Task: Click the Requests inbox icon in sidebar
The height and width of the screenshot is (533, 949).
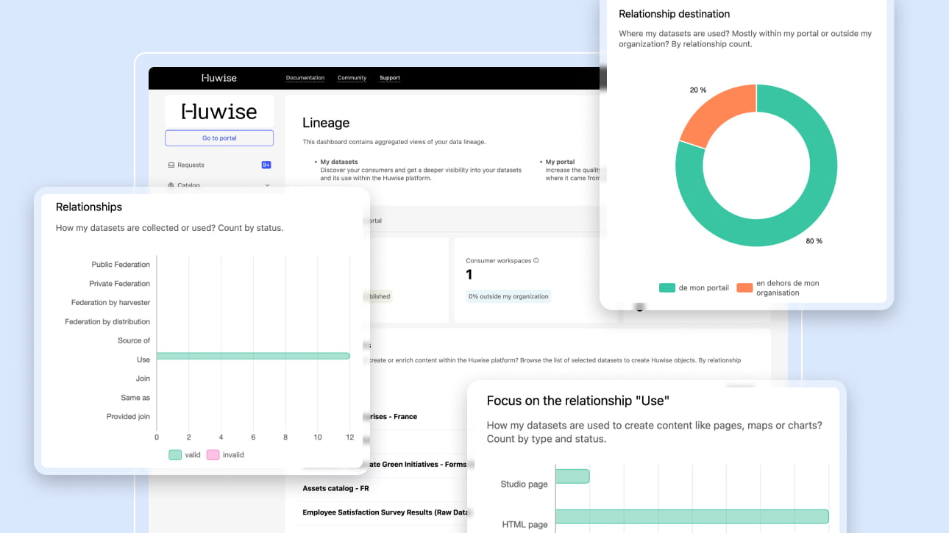Action: pos(171,165)
